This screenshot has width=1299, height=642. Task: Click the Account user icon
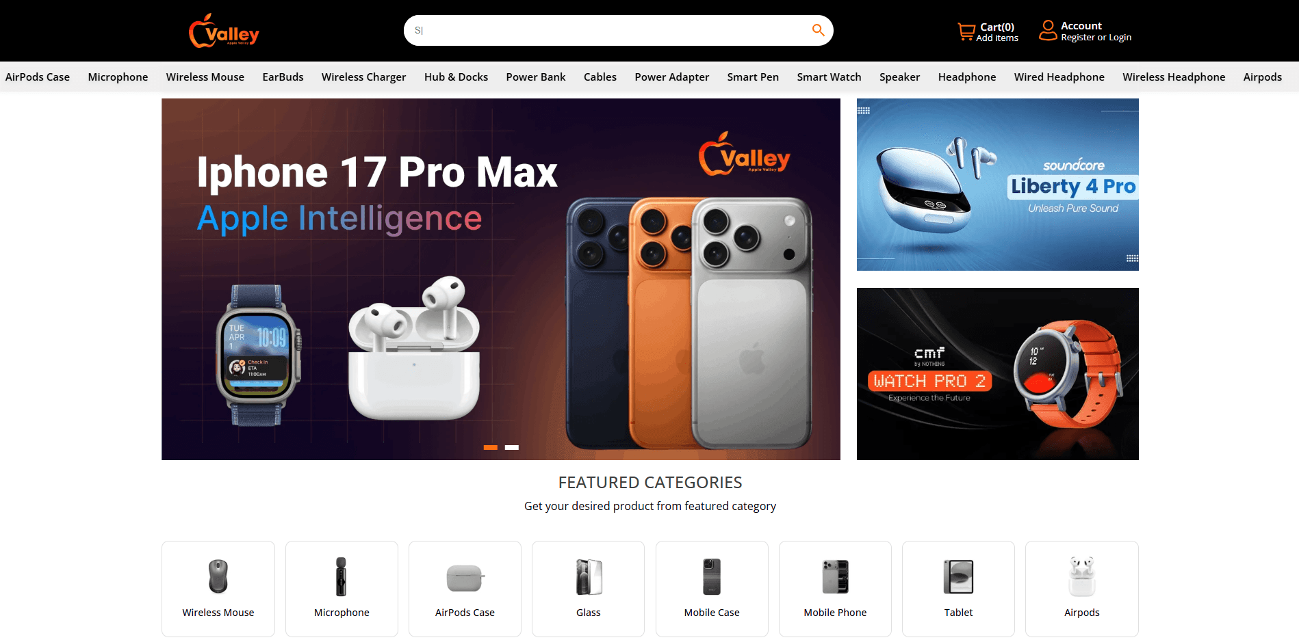point(1048,31)
